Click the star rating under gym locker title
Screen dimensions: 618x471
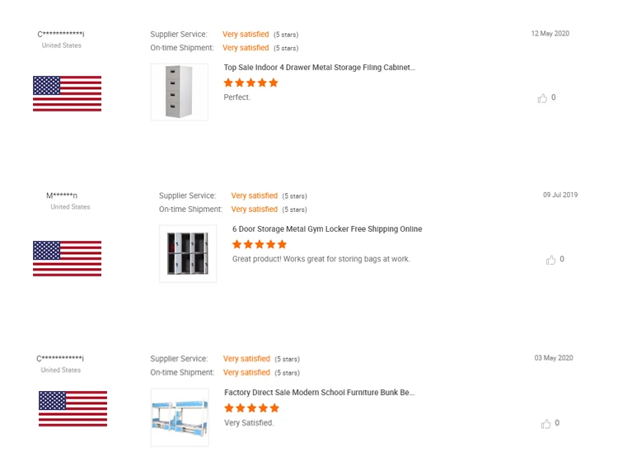click(260, 245)
